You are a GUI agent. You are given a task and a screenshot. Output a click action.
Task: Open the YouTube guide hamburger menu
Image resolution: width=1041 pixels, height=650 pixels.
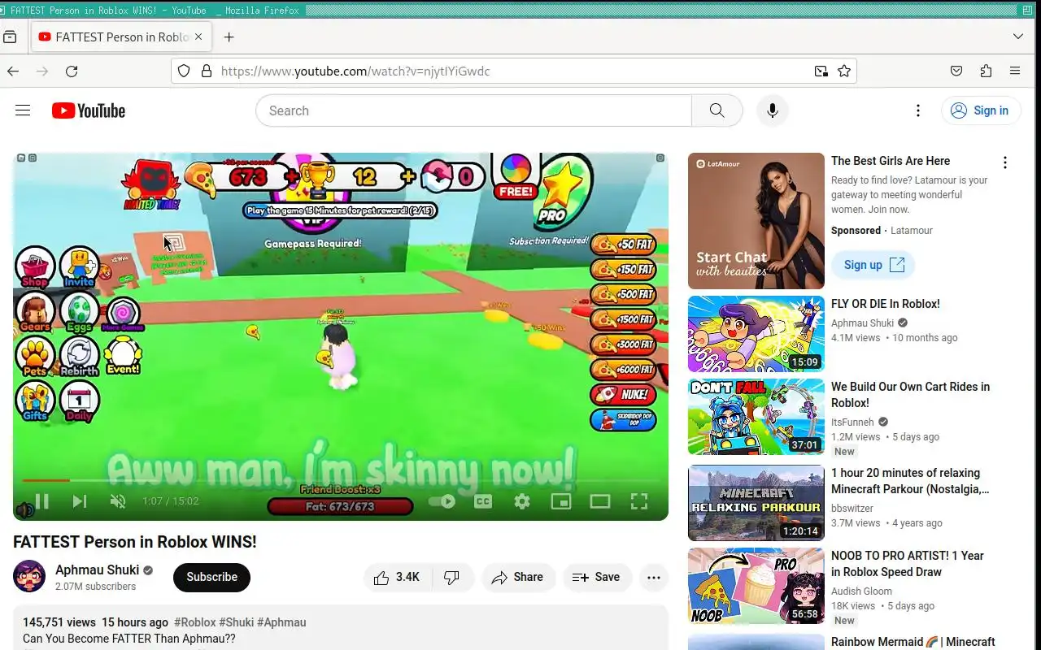click(23, 110)
